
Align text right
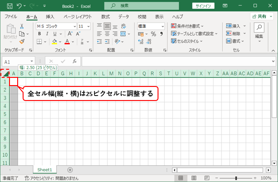point(115,34)
